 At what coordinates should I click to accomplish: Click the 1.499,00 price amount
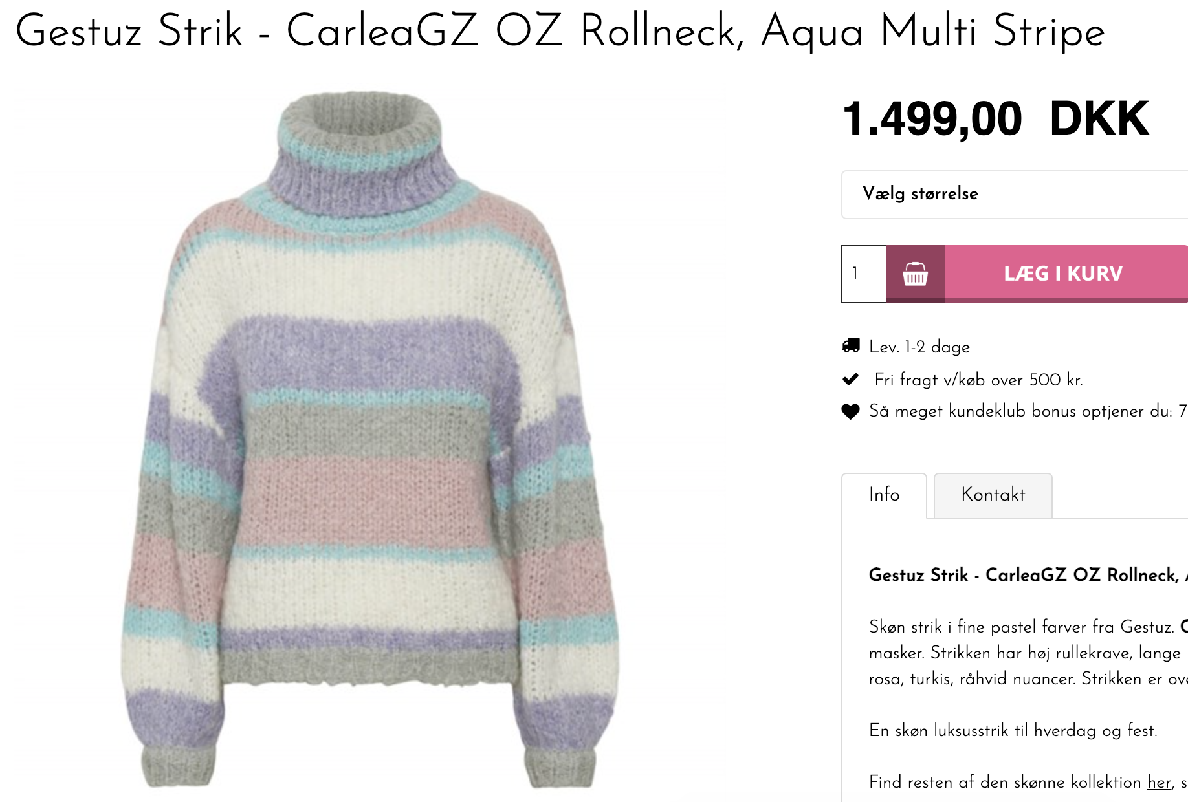[932, 120]
